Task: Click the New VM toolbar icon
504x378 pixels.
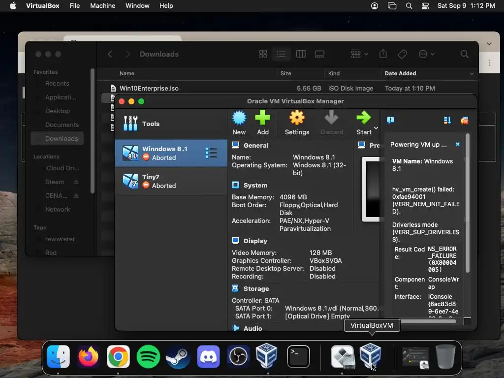Action: 239,118
